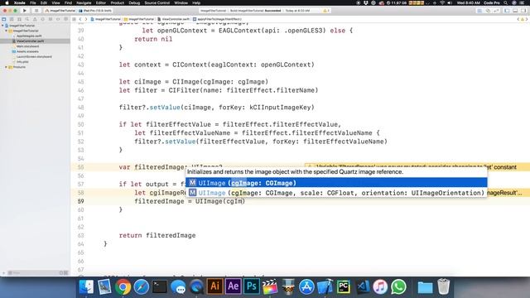Open the Source Control menu

[x=157, y=2]
